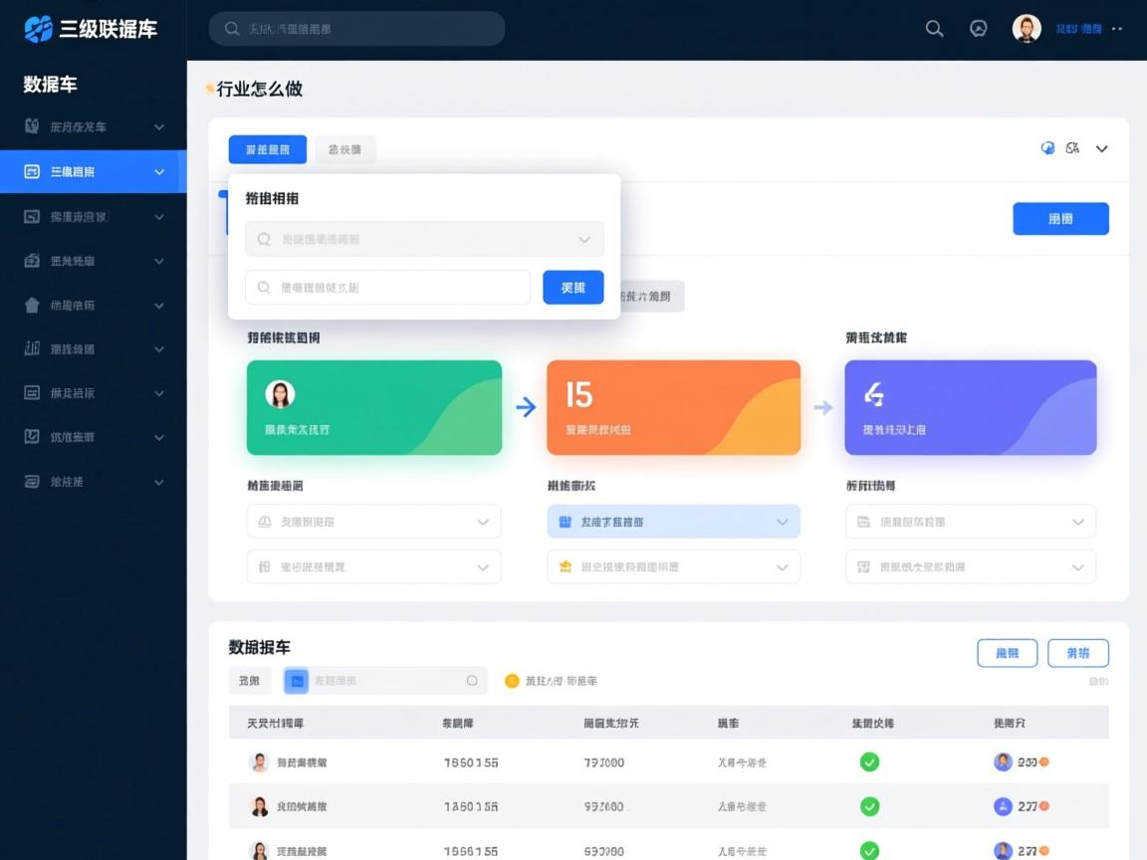Image resolution: width=1147 pixels, height=860 pixels.
Task: Click the green check mark in the first table row
Action: tap(869, 762)
